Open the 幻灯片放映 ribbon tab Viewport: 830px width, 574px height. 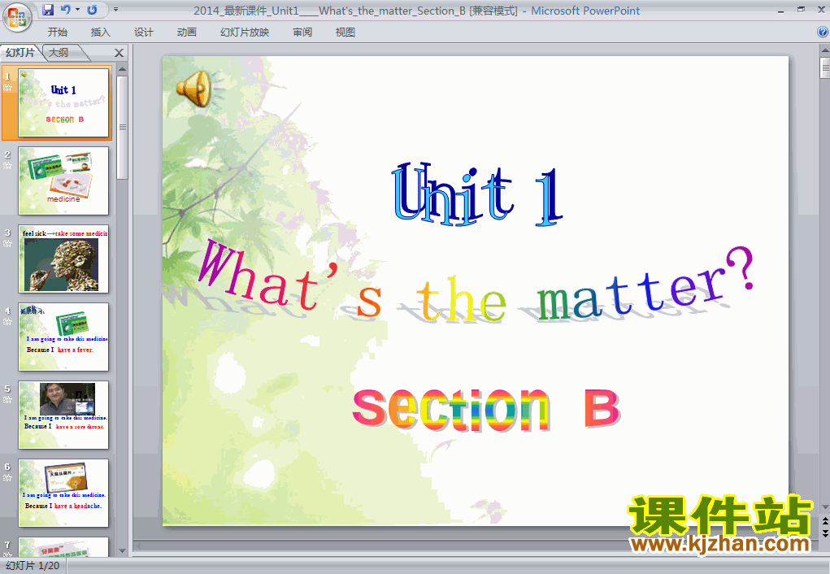click(x=245, y=33)
